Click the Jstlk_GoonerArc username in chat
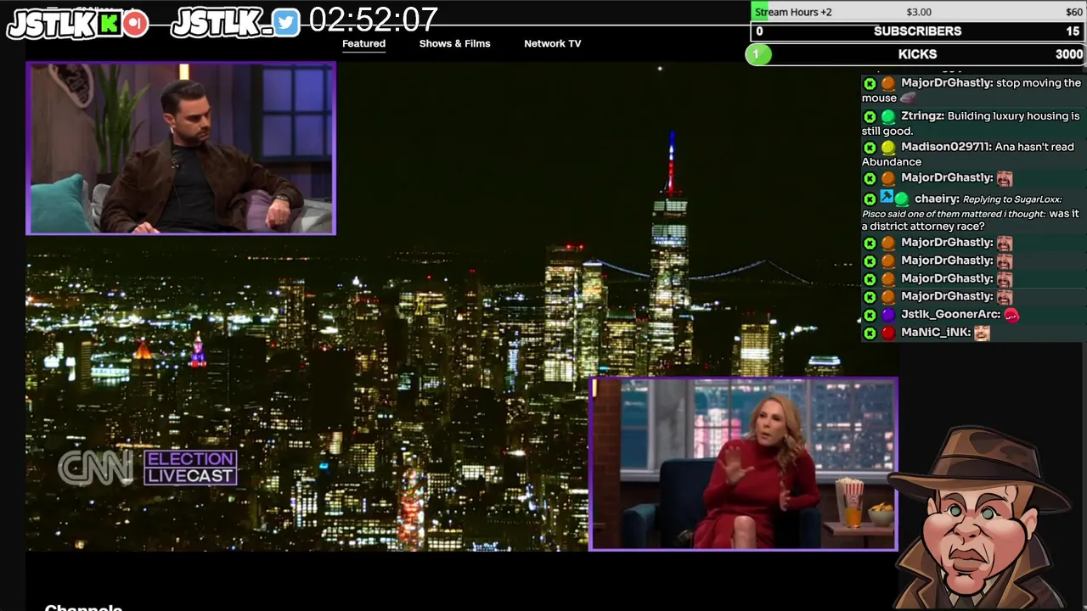 952,314
